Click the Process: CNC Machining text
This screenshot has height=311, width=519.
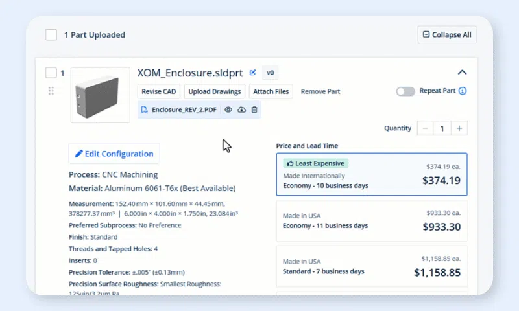coord(113,174)
